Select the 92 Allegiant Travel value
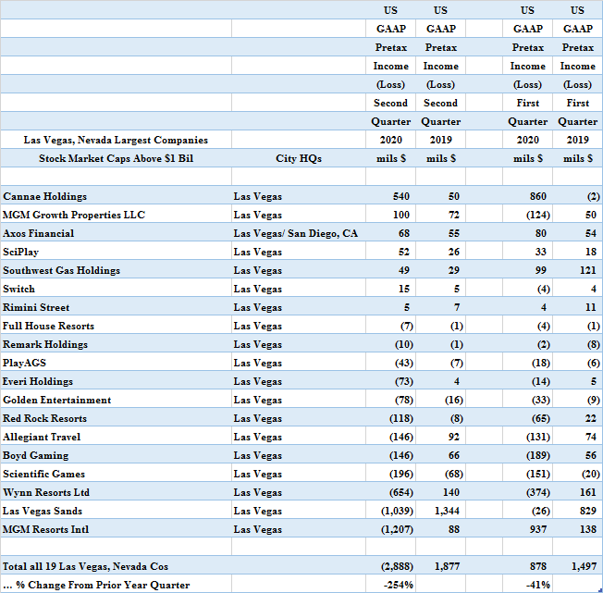603x593 pixels. click(x=454, y=437)
